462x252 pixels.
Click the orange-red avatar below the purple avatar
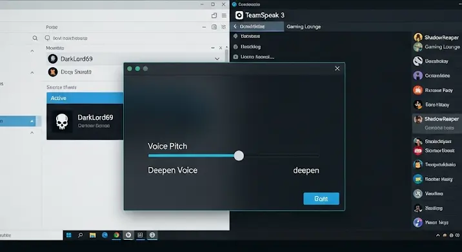click(418, 90)
